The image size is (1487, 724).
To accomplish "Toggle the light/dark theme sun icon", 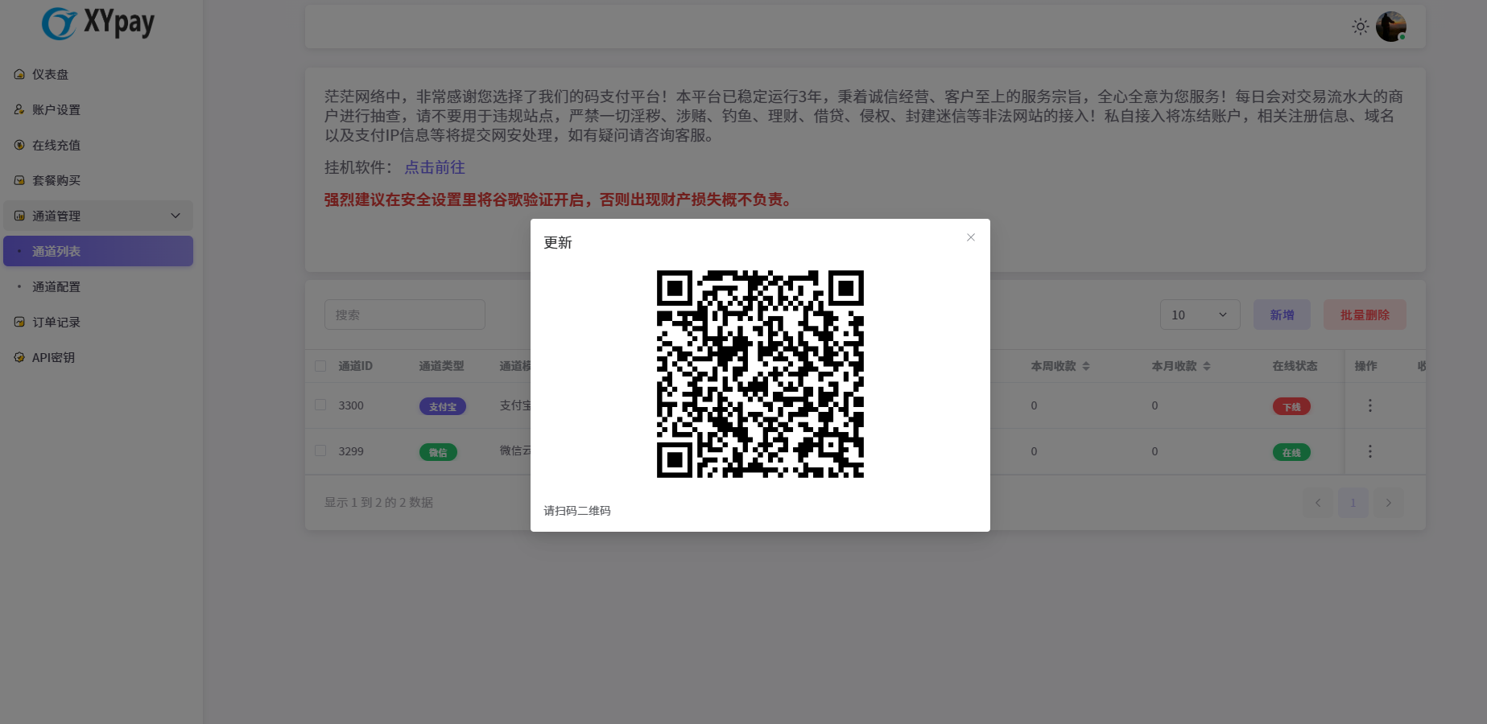I will pos(1360,27).
